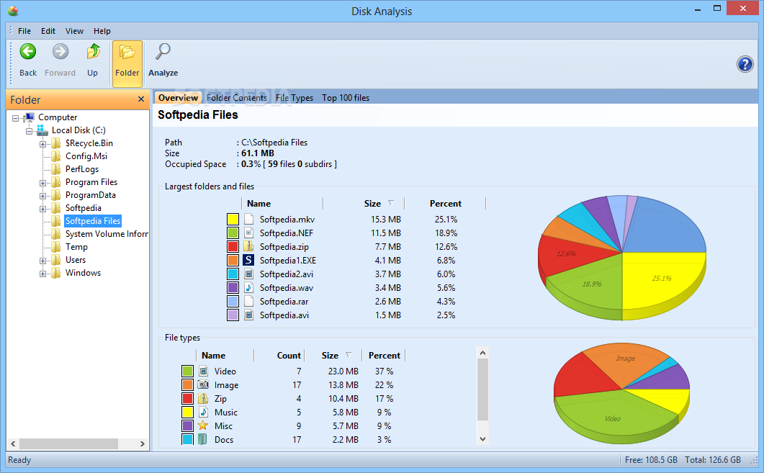Image resolution: width=764 pixels, height=473 pixels.
Task: Show the Top 100 files tab
Action: pos(346,97)
